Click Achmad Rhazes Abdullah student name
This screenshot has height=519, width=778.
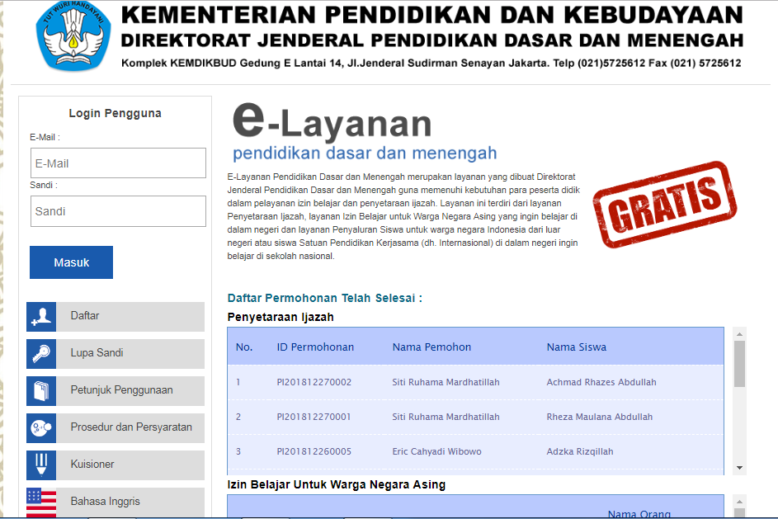pos(601,382)
